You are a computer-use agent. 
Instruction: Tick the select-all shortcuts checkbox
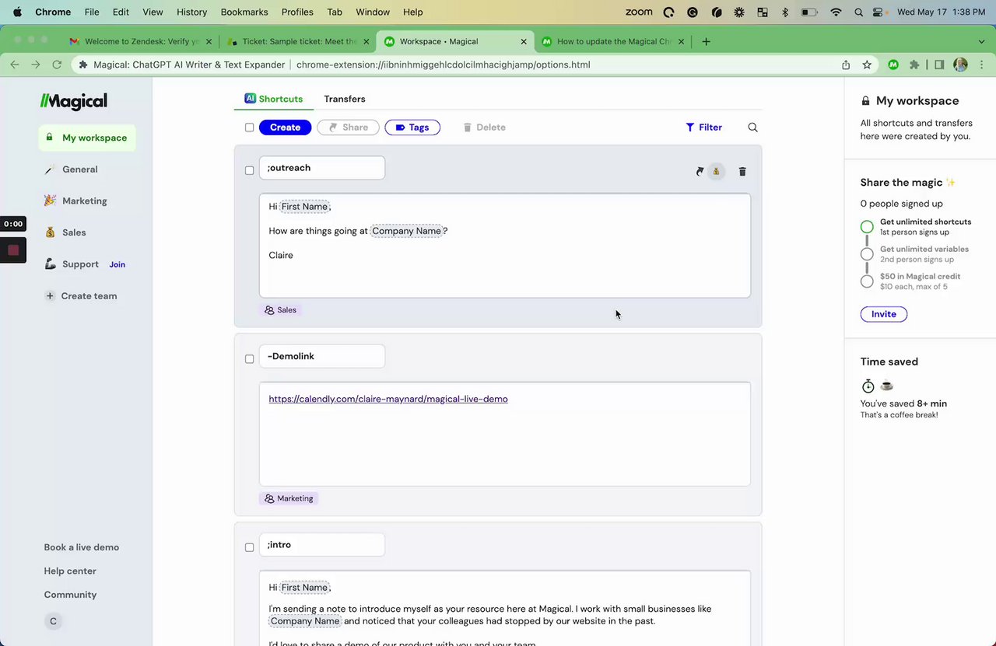249,127
